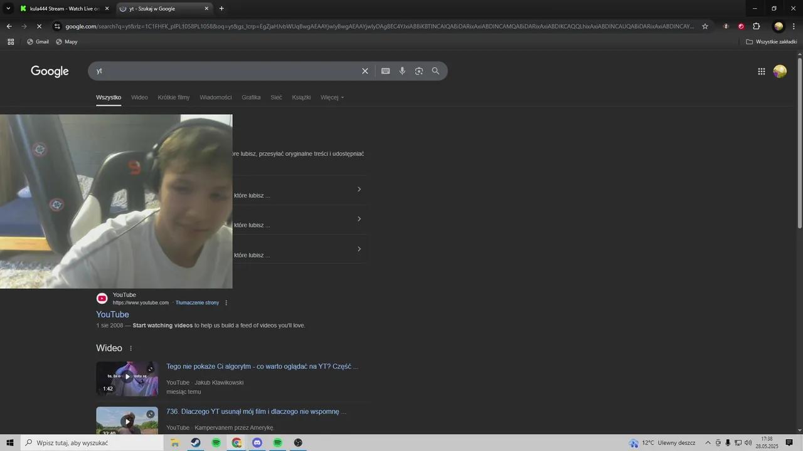Click the Tłumaczenie strony link
This screenshot has height=451, width=803.
tap(197, 303)
